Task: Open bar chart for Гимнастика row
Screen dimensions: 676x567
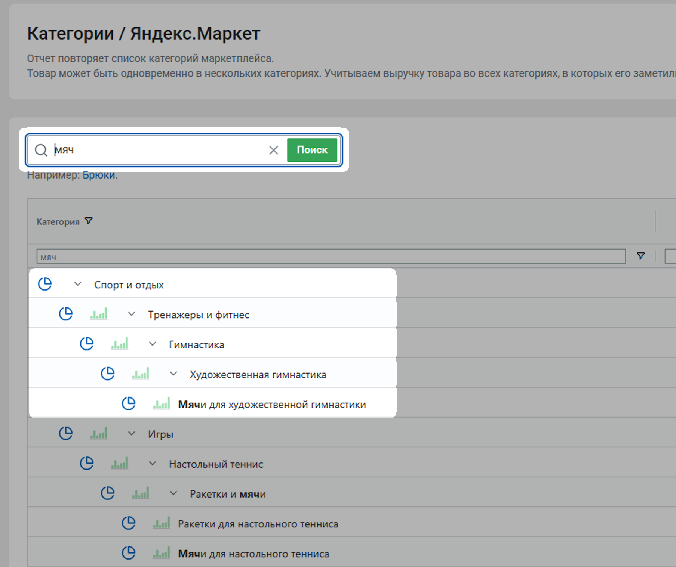Action: (x=120, y=344)
